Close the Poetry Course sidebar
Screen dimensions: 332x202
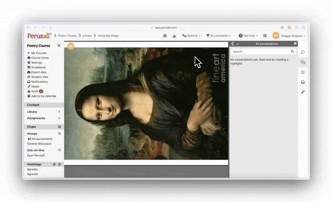(59, 45)
